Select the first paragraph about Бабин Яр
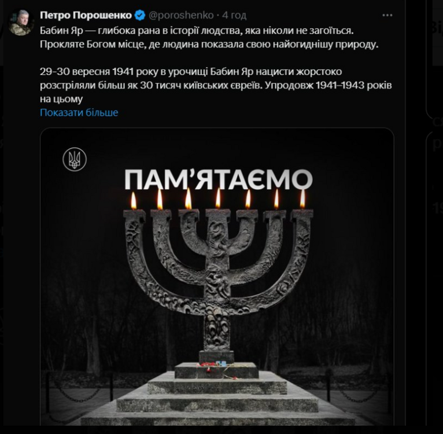 tap(209, 37)
